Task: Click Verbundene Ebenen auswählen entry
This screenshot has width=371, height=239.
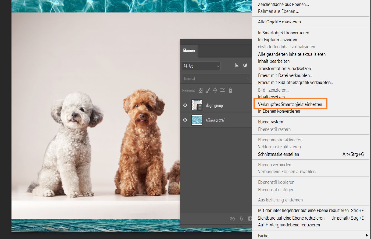Action: [x=287, y=172]
